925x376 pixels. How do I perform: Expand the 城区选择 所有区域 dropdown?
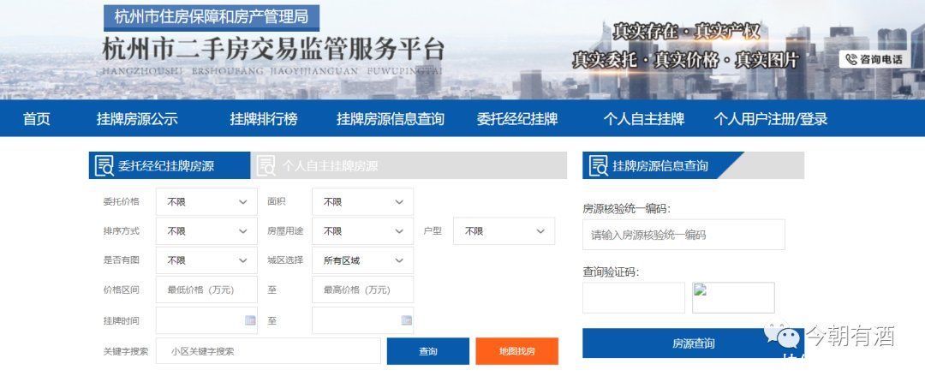pyautogui.click(x=362, y=260)
